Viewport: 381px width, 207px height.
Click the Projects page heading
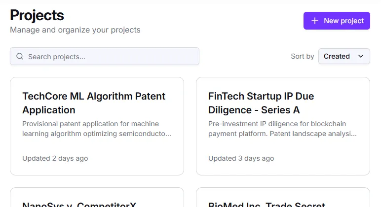click(x=37, y=15)
